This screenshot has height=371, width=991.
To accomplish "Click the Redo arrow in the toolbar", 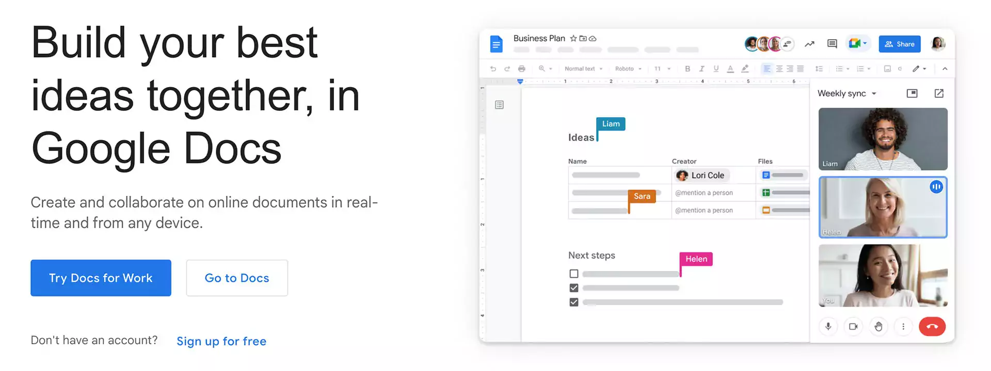I will pos(507,69).
